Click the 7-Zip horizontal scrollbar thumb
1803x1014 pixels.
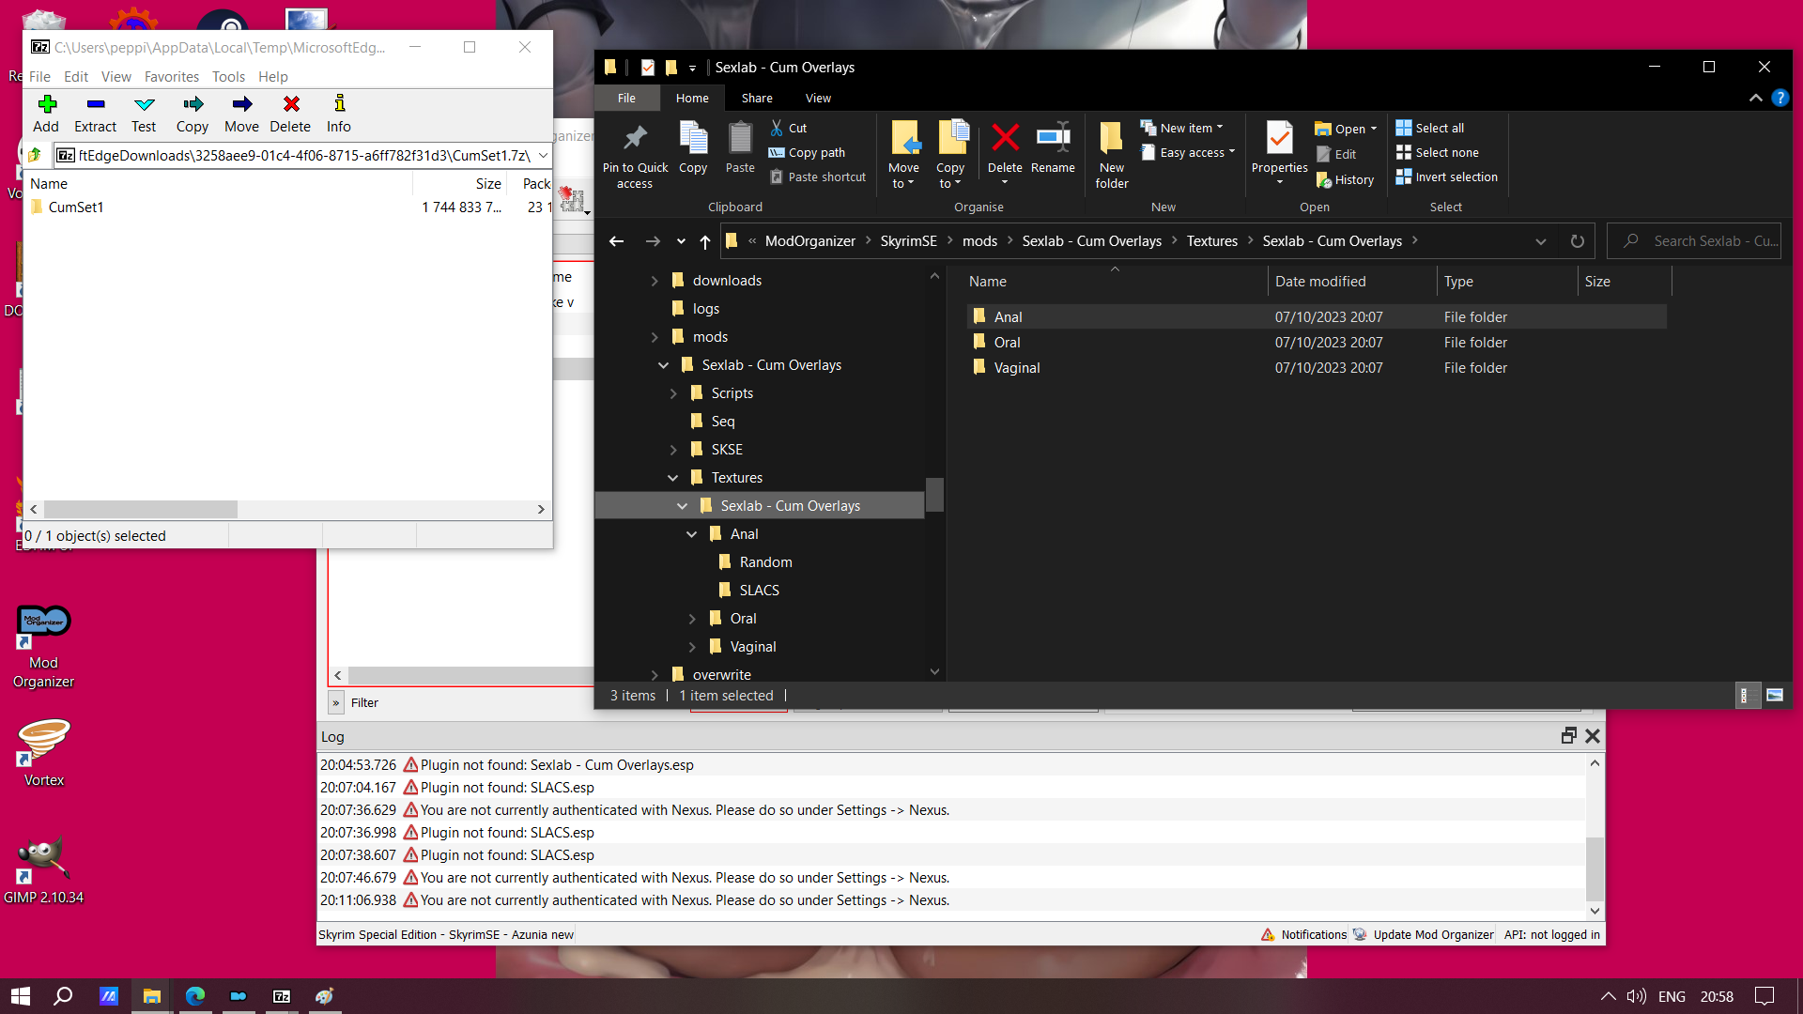coord(141,509)
